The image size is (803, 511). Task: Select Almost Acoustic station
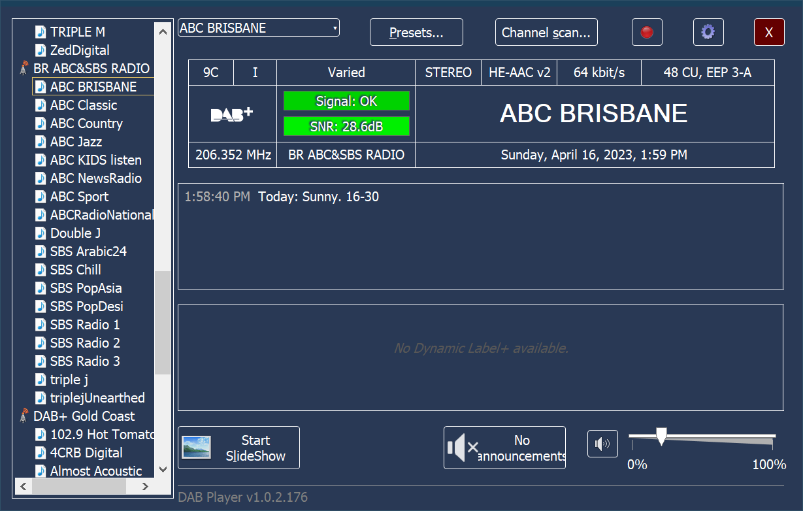96,471
